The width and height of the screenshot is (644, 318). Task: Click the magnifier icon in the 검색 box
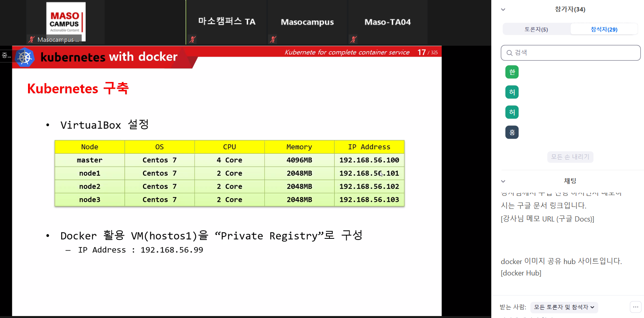click(x=509, y=53)
